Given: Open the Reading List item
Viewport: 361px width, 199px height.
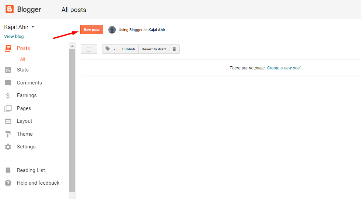Looking at the screenshot, I should click(x=31, y=170).
